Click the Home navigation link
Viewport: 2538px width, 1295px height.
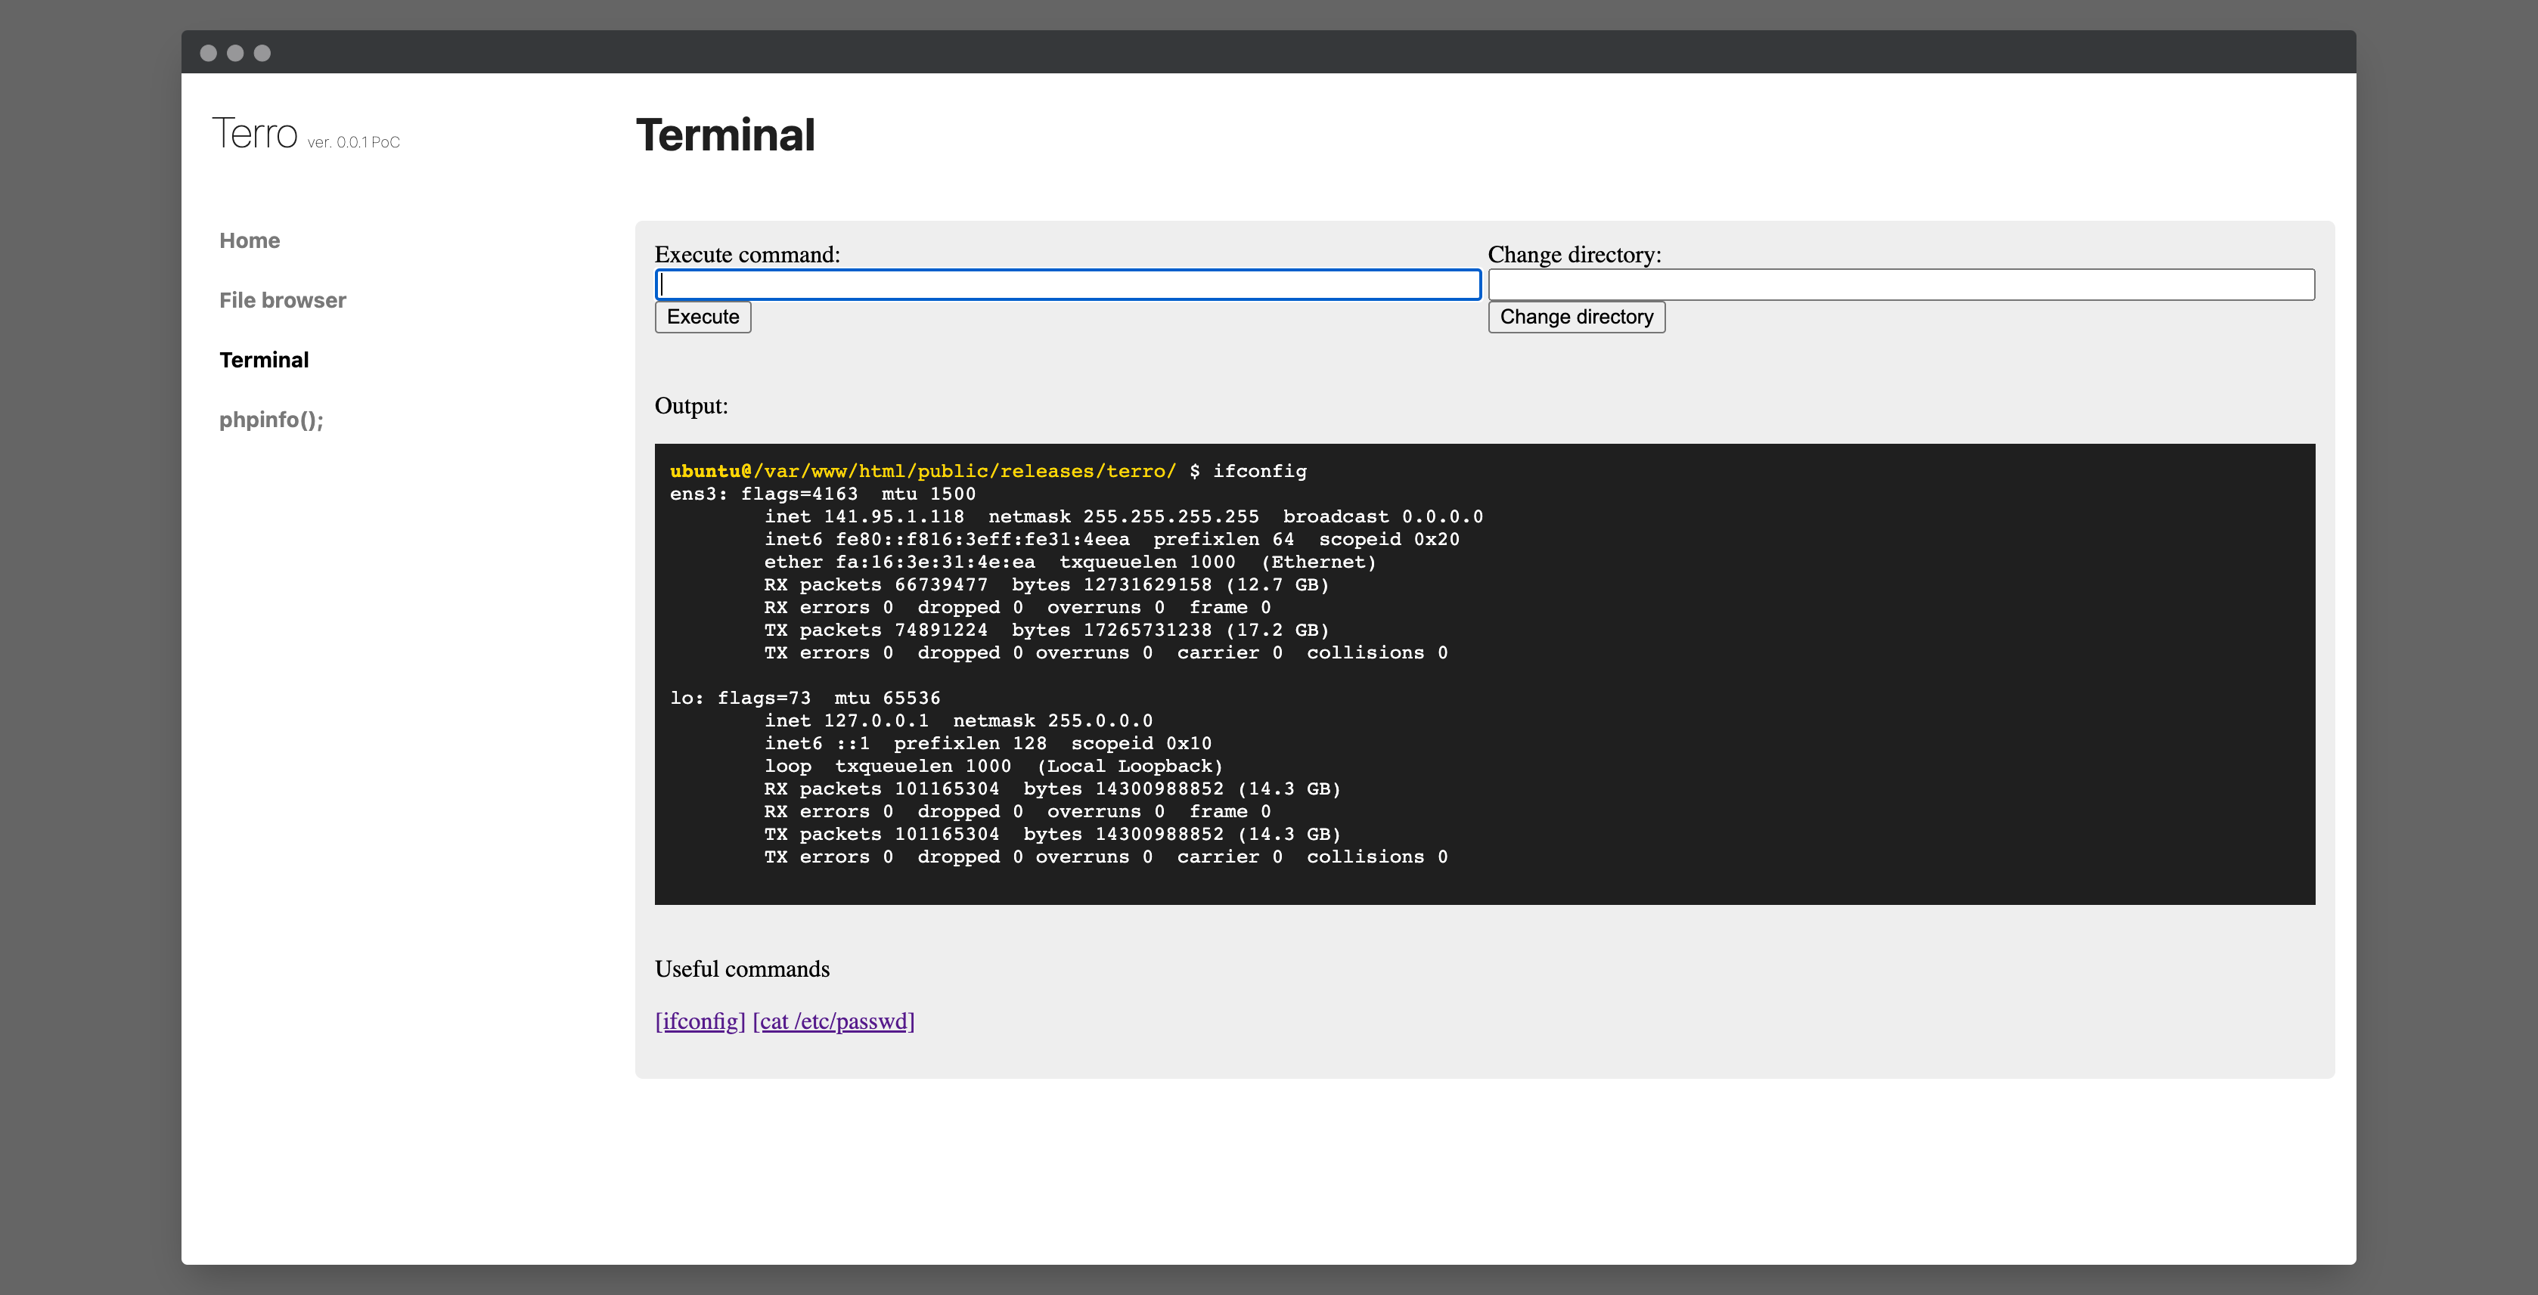tap(250, 240)
